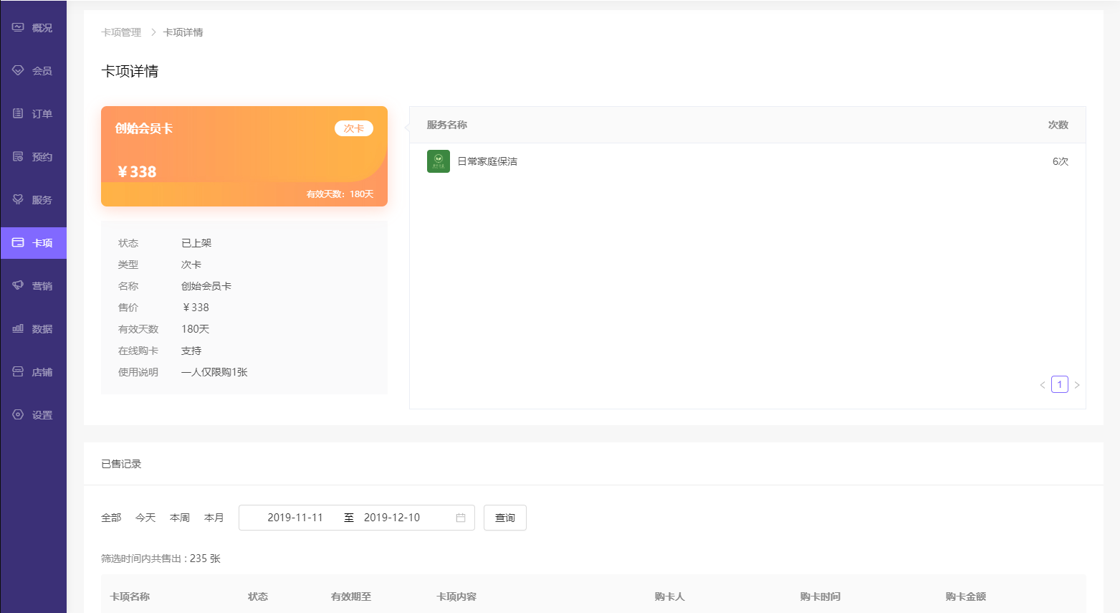This screenshot has height=613, width=1120.
Task: Click 有效天数：180天 on orange card
Action: [x=340, y=194]
